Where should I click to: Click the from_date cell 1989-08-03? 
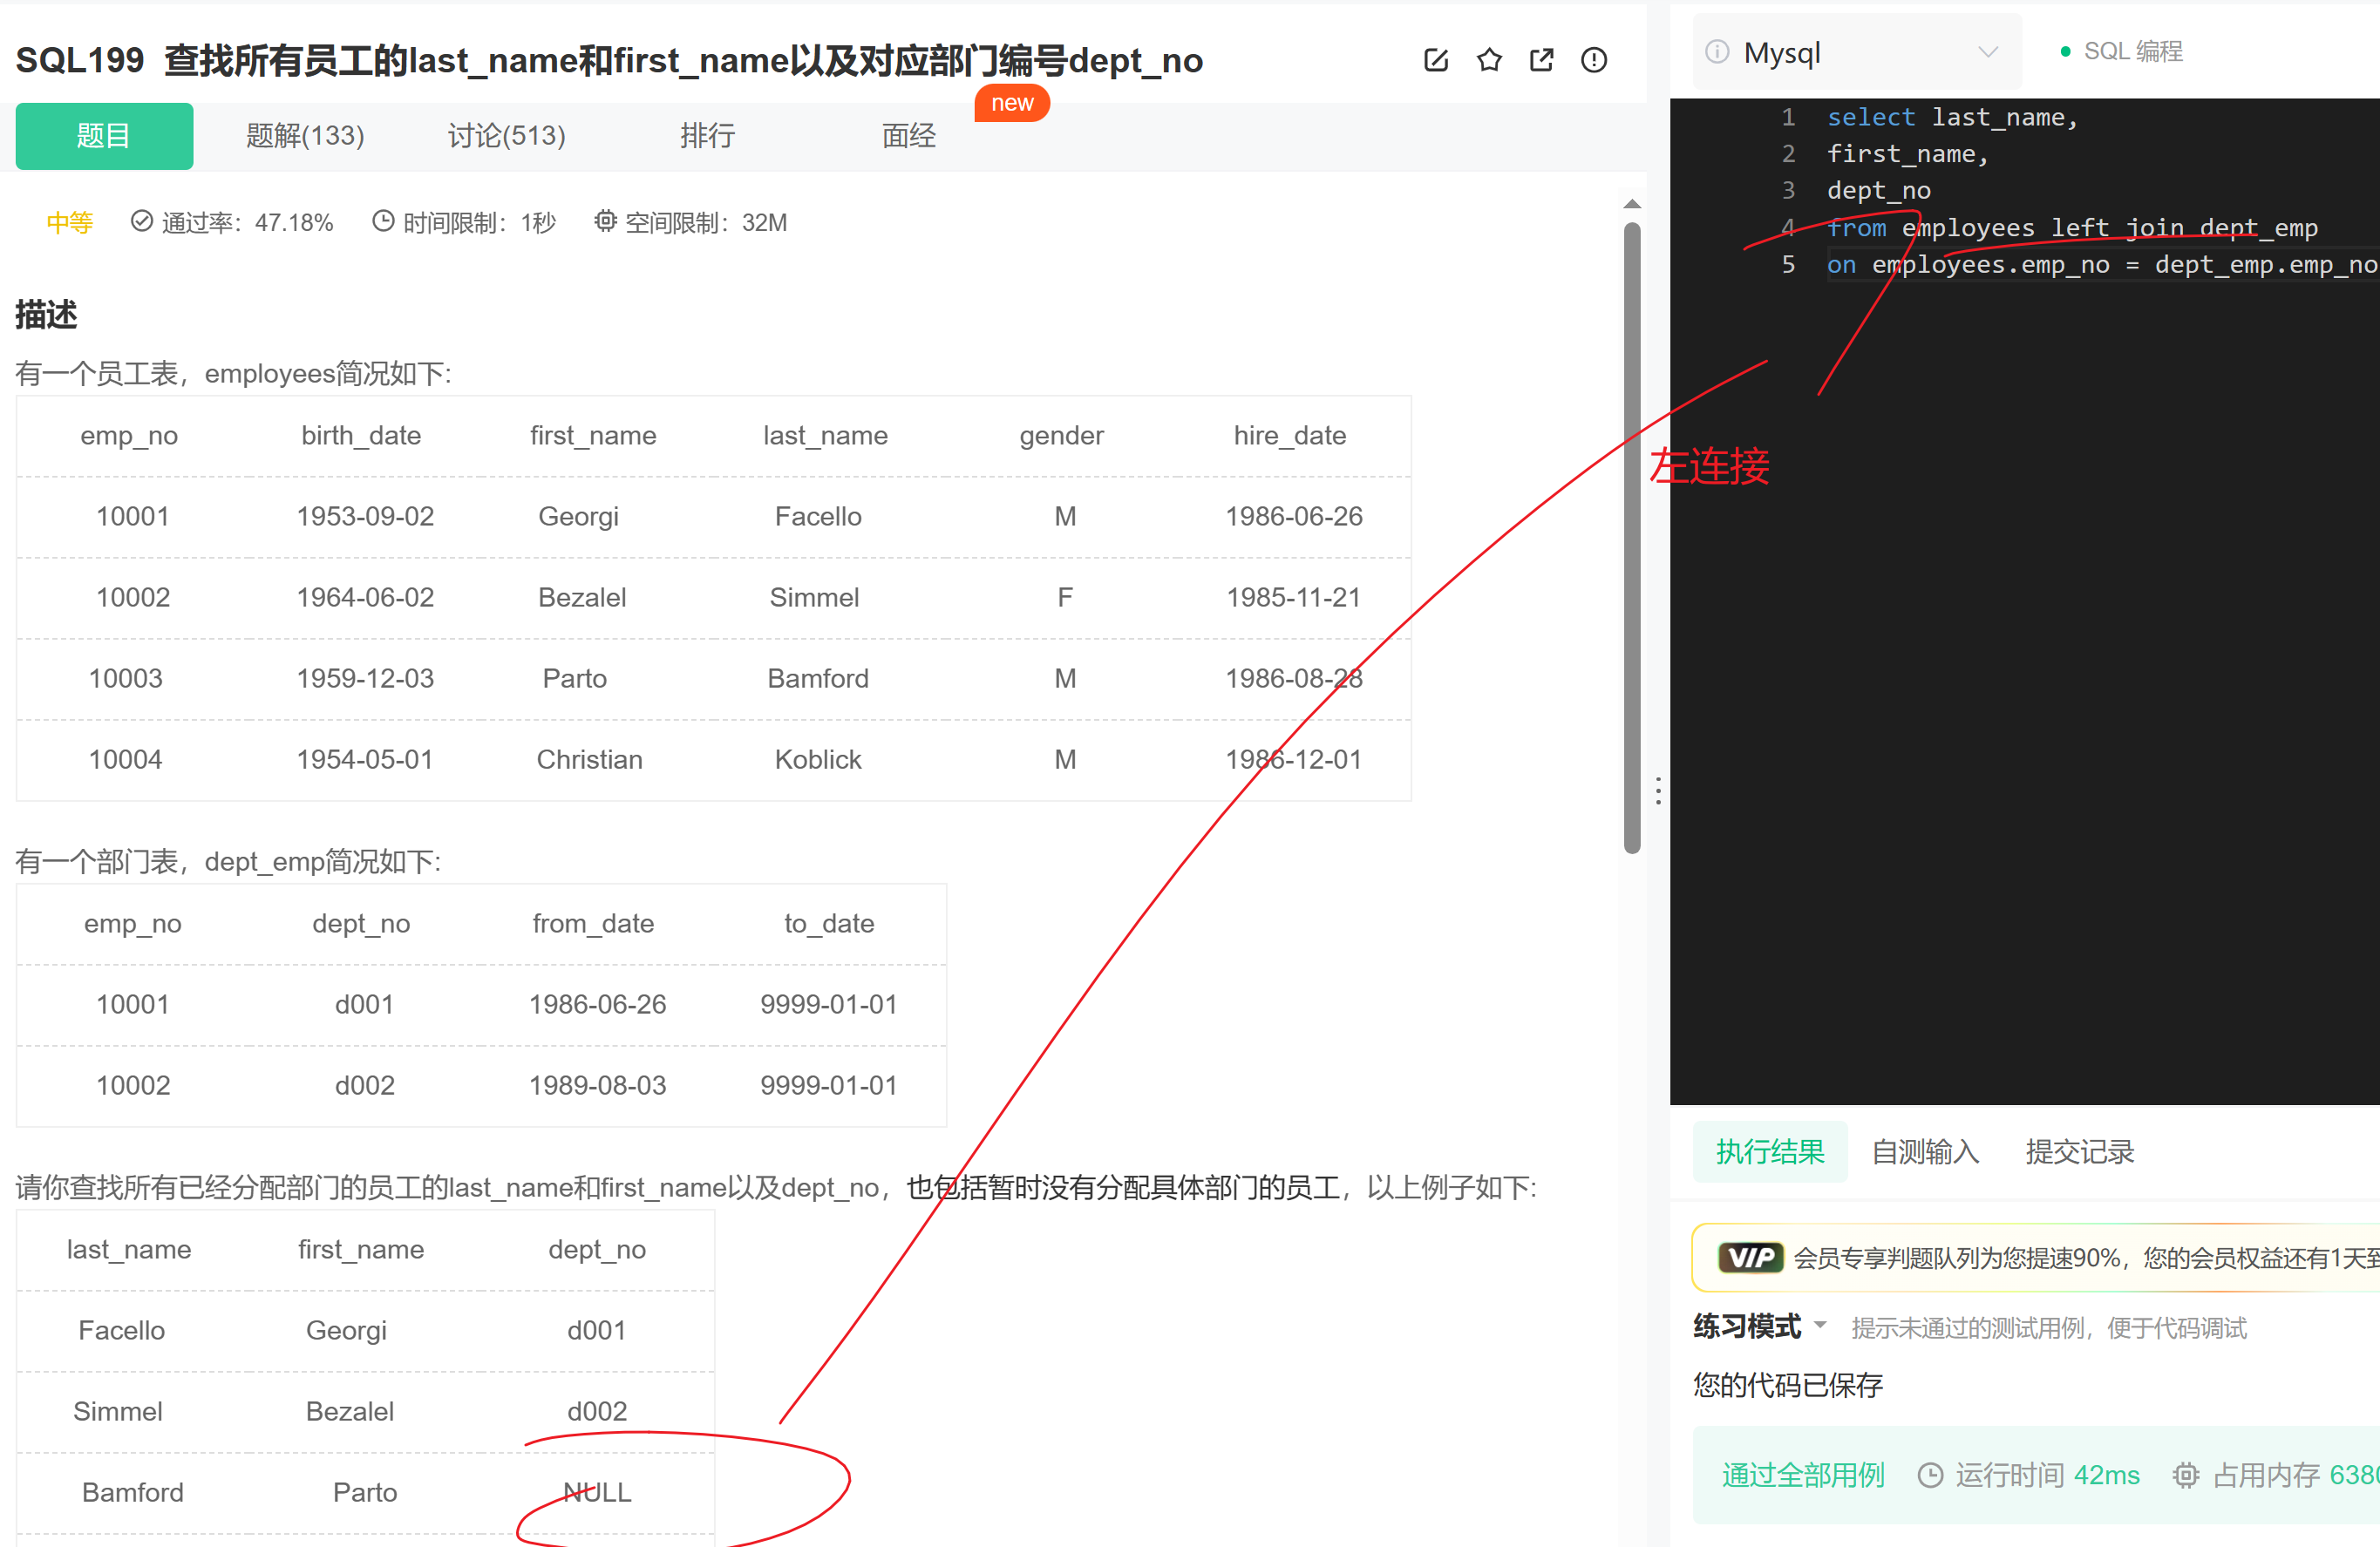pyautogui.click(x=597, y=1085)
